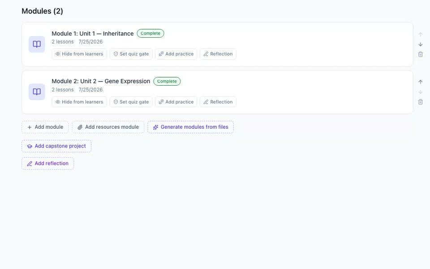
Task: Move Module 1 Inheritance down
Action: [x=421, y=44]
